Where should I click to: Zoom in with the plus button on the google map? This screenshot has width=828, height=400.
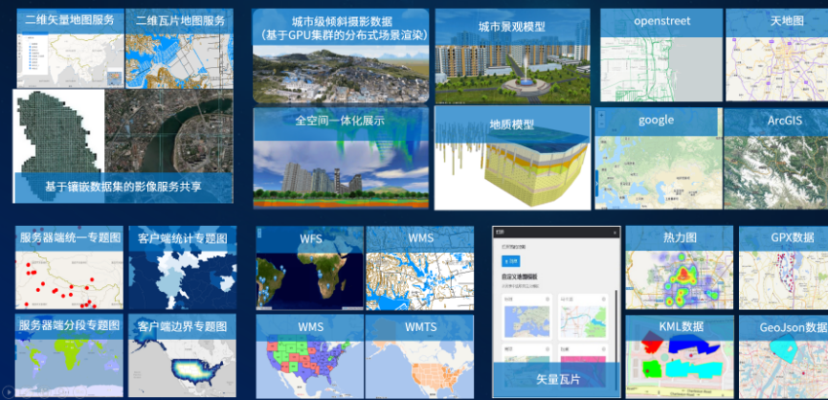601,115
